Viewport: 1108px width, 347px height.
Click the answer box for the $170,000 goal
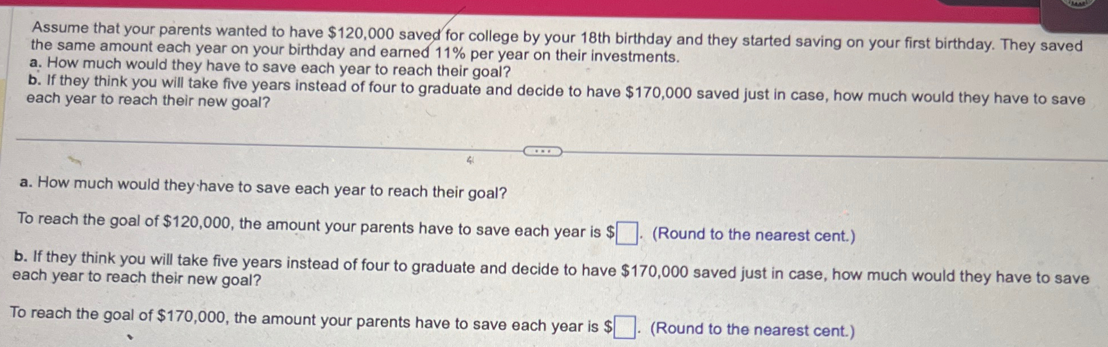[624, 327]
